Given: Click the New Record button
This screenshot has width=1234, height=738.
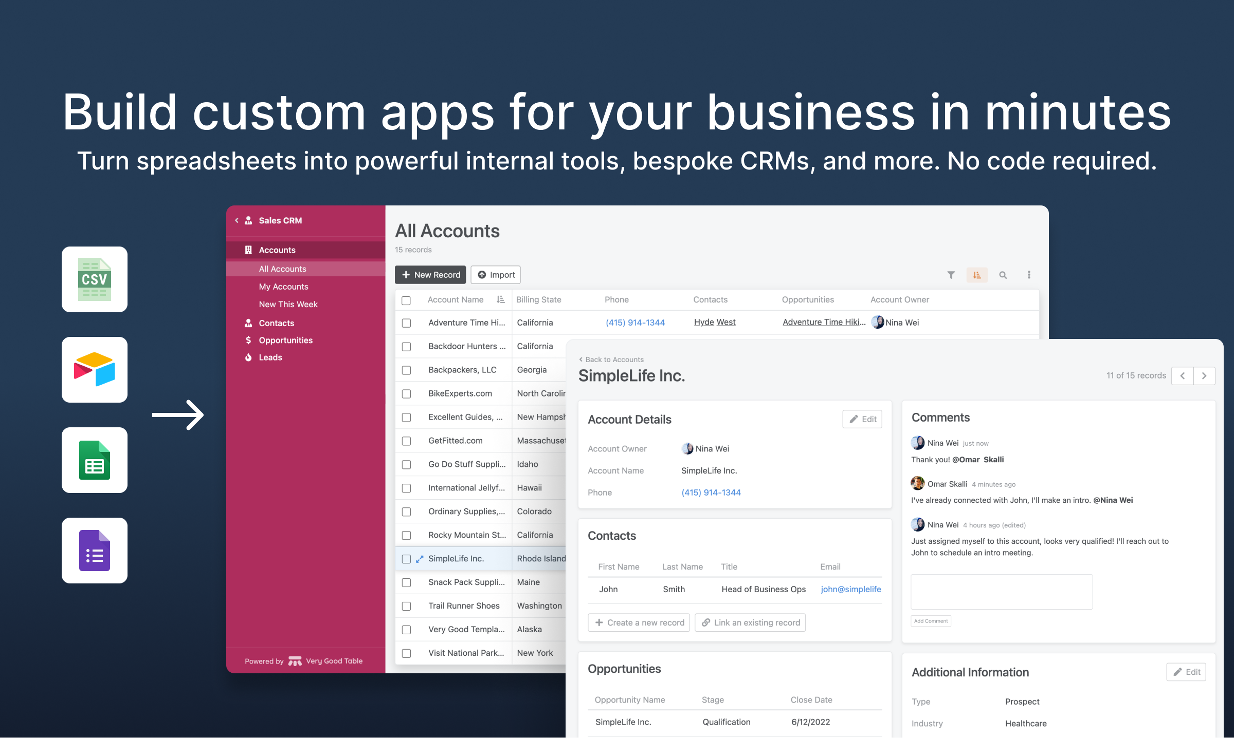Looking at the screenshot, I should pos(430,275).
